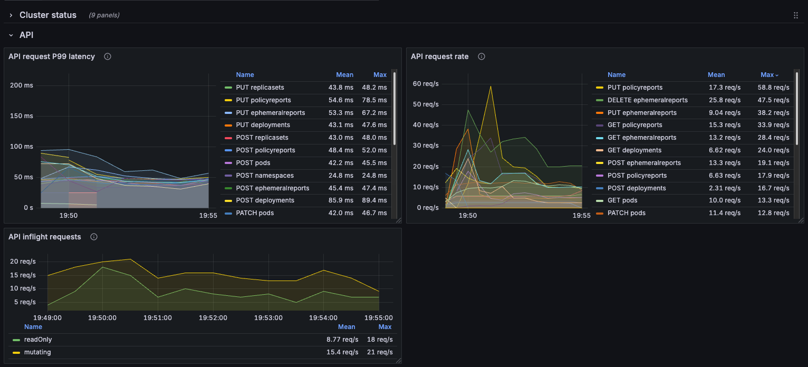Viewport: 808px width, 367px height.
Task: Hide the readOnly series in inflight requests legend
Action: (x=37, y=339)
